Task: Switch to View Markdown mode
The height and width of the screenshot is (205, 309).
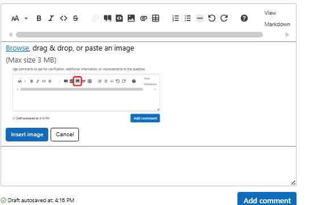Action: click(277, 19)
